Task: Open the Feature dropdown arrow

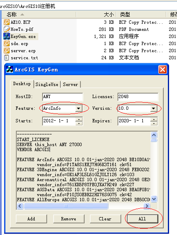Action: (x=79, y=108)
